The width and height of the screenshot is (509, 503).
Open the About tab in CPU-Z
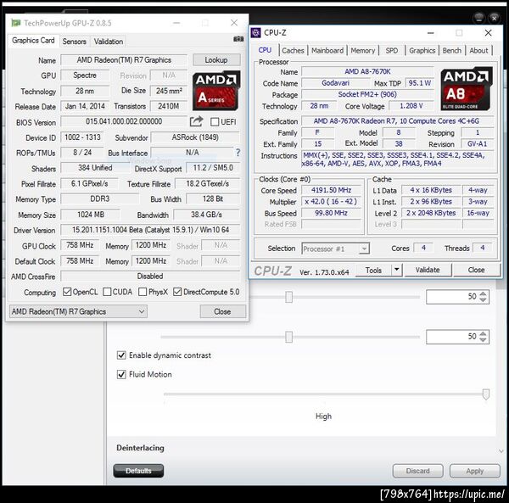[478, 51]
